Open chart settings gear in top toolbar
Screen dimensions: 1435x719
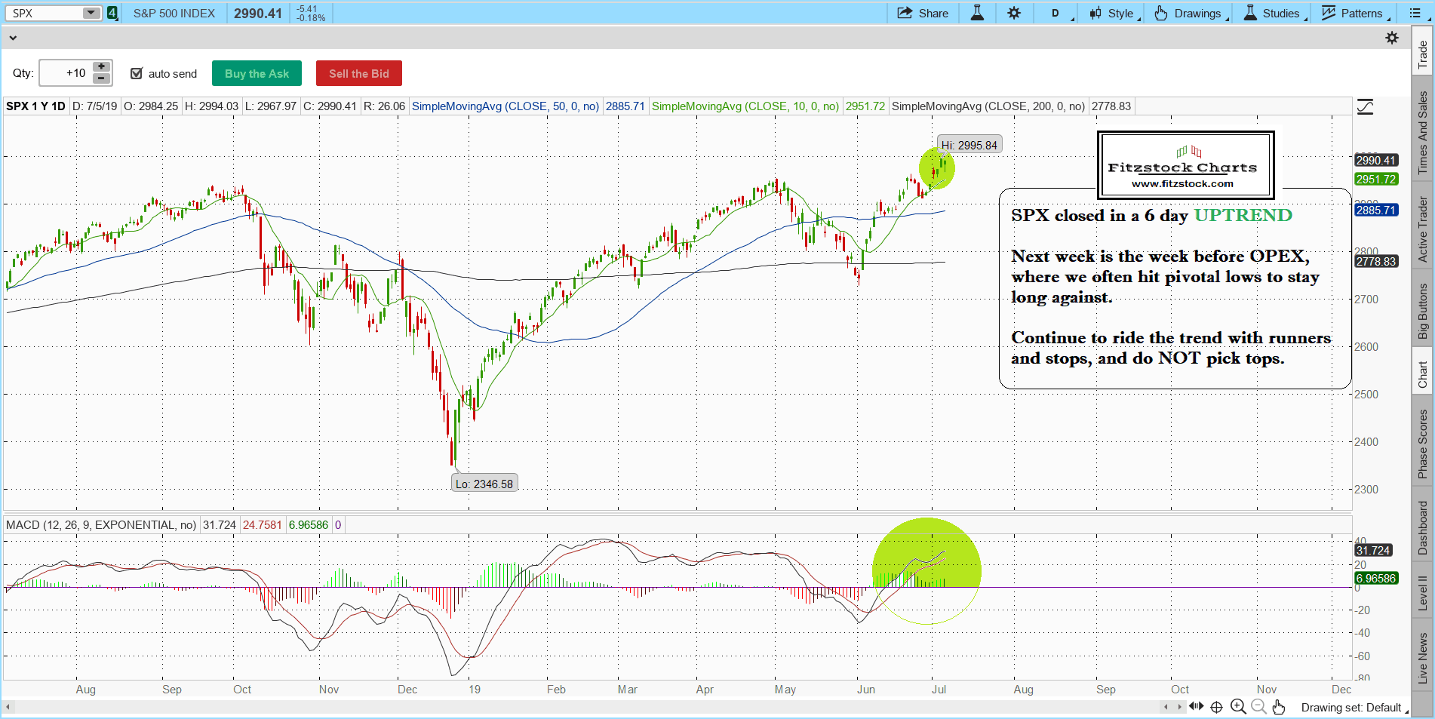point(1014,13)
